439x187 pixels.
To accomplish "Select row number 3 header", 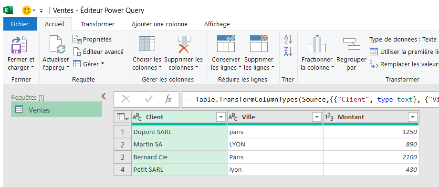I will tap(122, 157).
